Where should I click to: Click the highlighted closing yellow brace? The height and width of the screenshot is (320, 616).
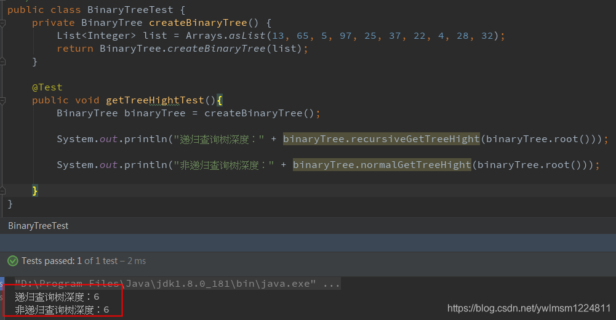click(x=35, y=190)
